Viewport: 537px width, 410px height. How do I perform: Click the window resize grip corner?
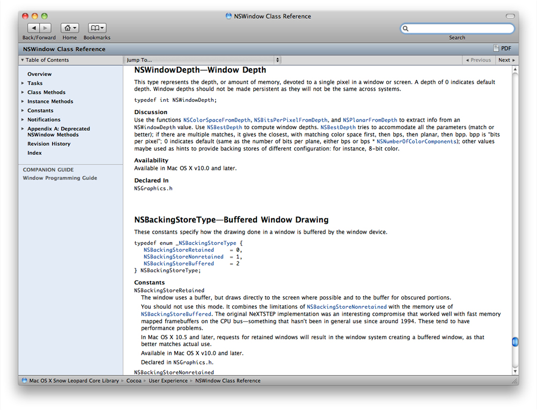click(515, 381)
